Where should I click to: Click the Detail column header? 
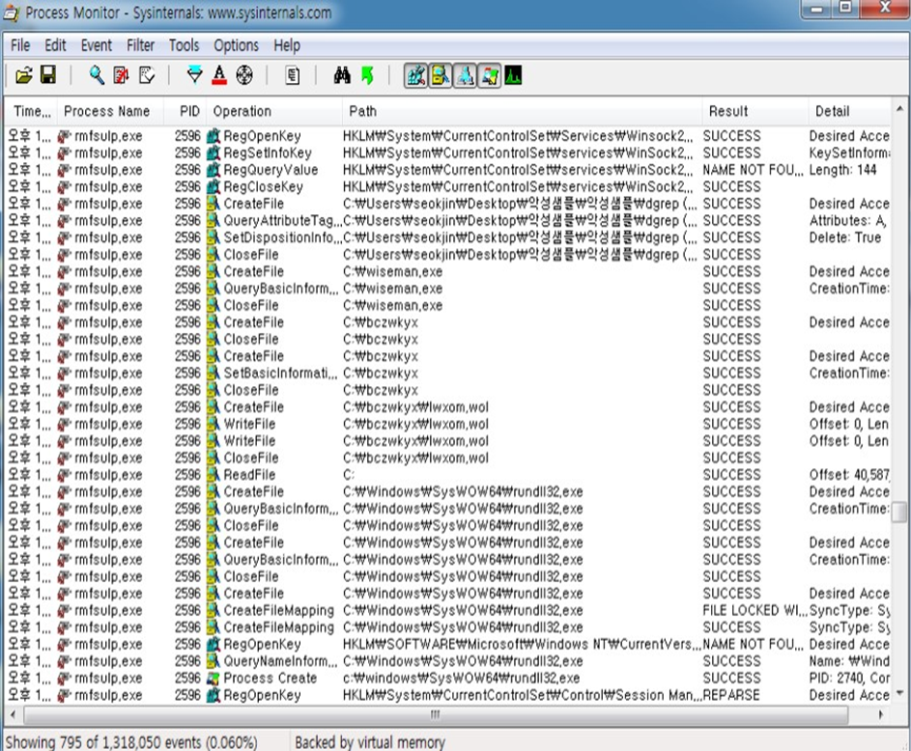pos(849,111)
